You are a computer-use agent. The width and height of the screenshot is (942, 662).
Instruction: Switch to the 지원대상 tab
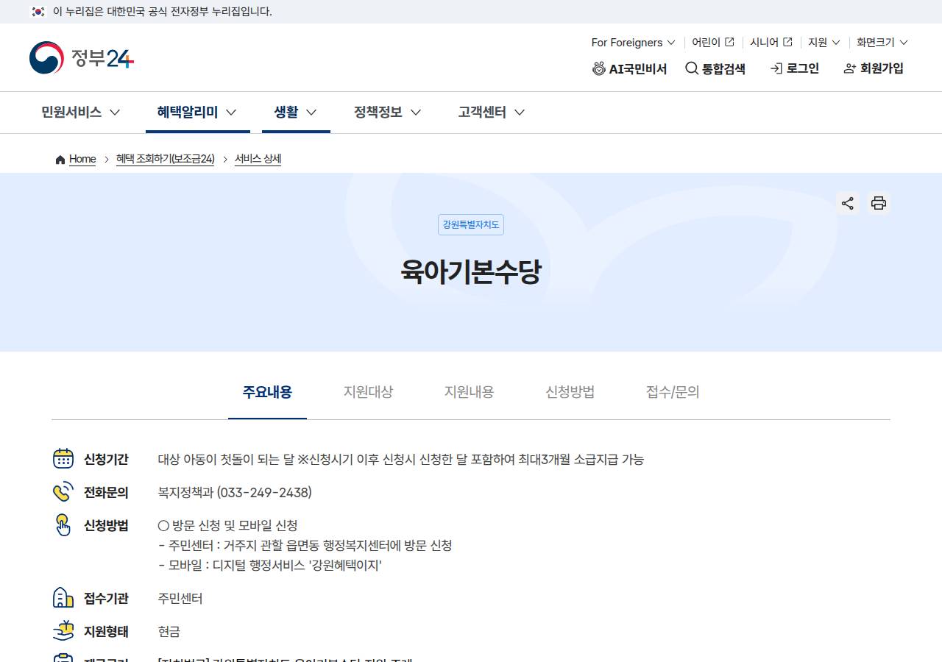click(368, 392)
